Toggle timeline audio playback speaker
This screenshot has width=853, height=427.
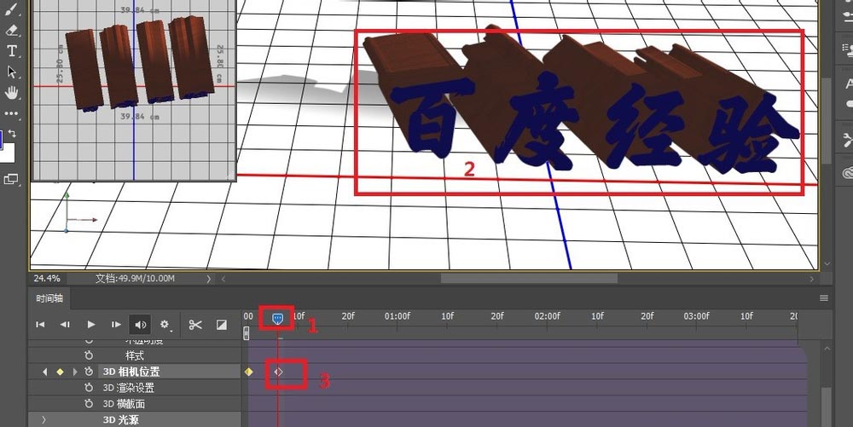coord(141,325)
